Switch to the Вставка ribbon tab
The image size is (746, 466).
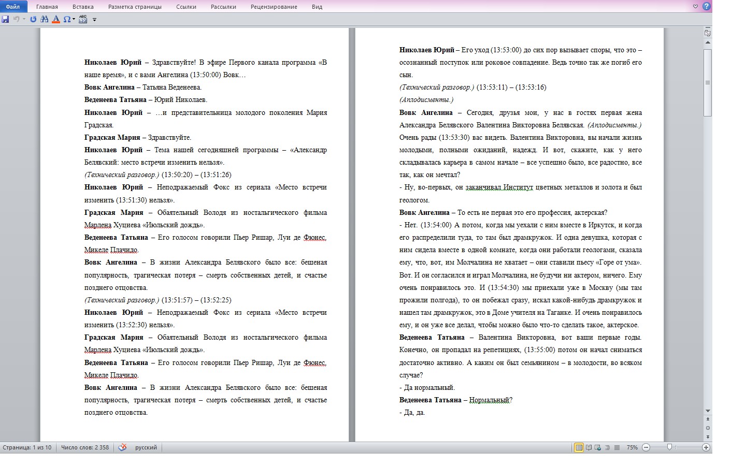pyautogui.click(x=83, y=7)
